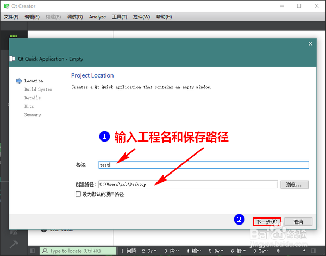
Task: Click the Type to locate search box
Action: (x=78, y=251)
